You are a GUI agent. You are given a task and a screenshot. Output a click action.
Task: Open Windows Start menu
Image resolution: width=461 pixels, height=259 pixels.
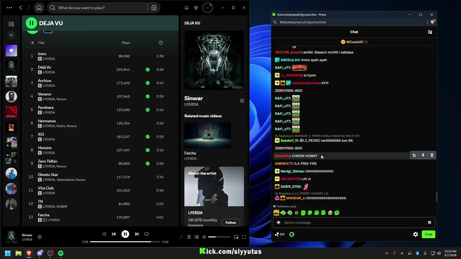pos(8,253)
